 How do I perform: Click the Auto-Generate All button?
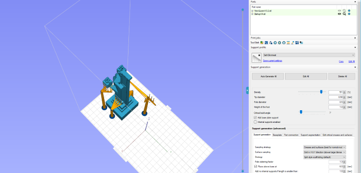268,76
